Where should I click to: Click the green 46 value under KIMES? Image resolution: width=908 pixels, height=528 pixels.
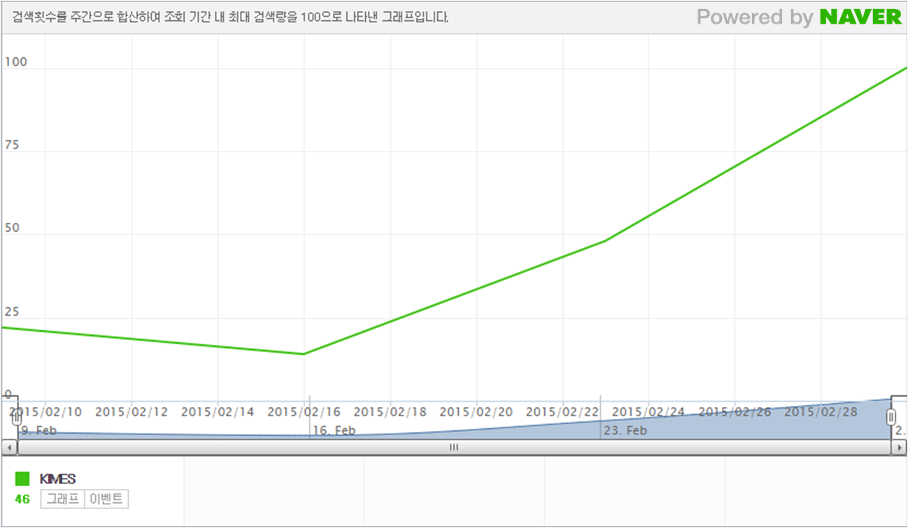pyautogui.click(x=22, y=499)
